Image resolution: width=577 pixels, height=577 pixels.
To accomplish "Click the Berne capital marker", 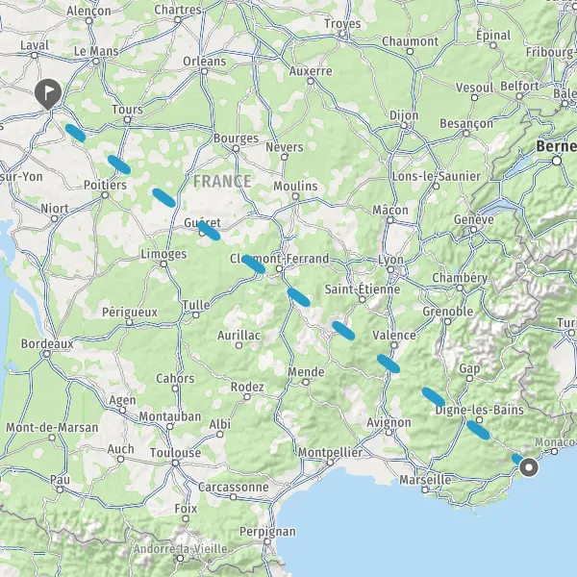I will point(557,161).
